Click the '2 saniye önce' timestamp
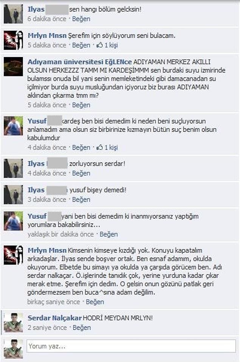The height and width of the screenshot is (362, 240). (x=47, y=328)
